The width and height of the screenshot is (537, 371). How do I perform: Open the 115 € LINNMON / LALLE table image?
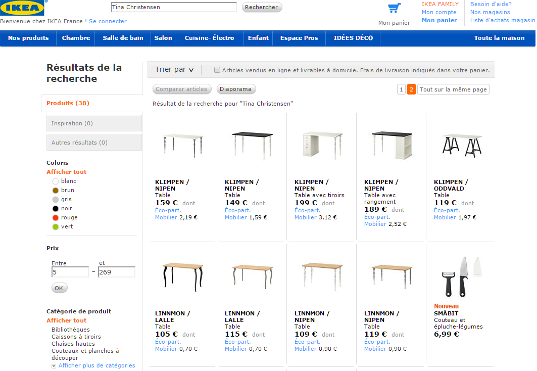pyautogui.click(x=253, y=276)
